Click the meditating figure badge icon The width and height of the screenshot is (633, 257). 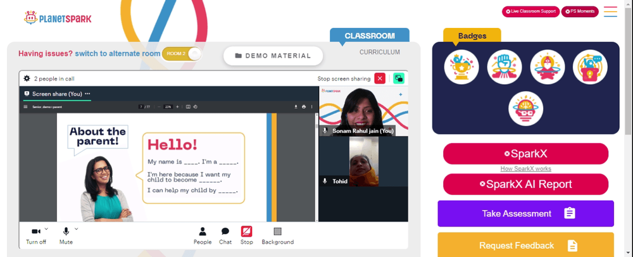tap(547, 67)
